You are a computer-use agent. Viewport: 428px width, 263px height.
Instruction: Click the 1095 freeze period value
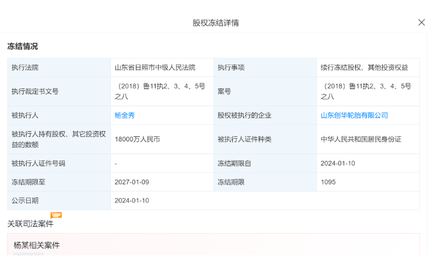coord(328,181)
